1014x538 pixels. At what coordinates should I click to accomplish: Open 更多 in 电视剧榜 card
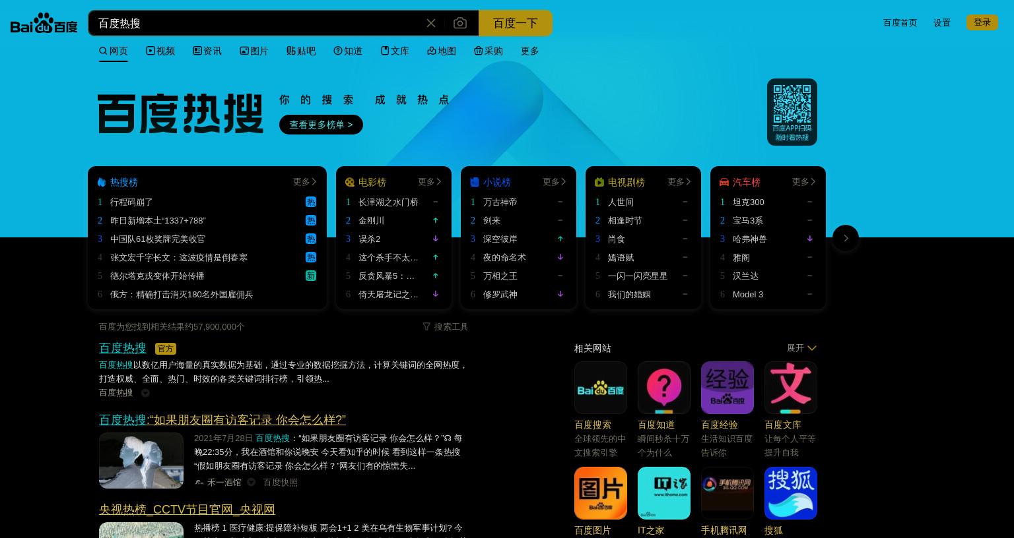point(679,181)
